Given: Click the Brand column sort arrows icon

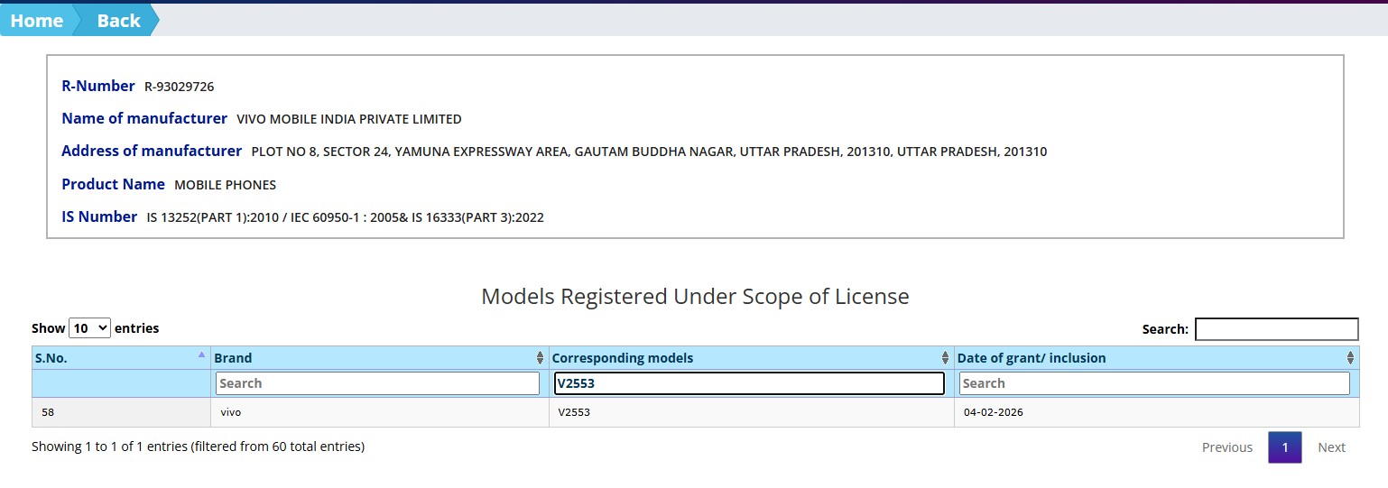Looking at the screenshot, I should [540, 358].
